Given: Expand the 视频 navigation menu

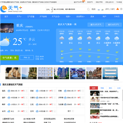Looking at the screenshot, I should point(68,17).
